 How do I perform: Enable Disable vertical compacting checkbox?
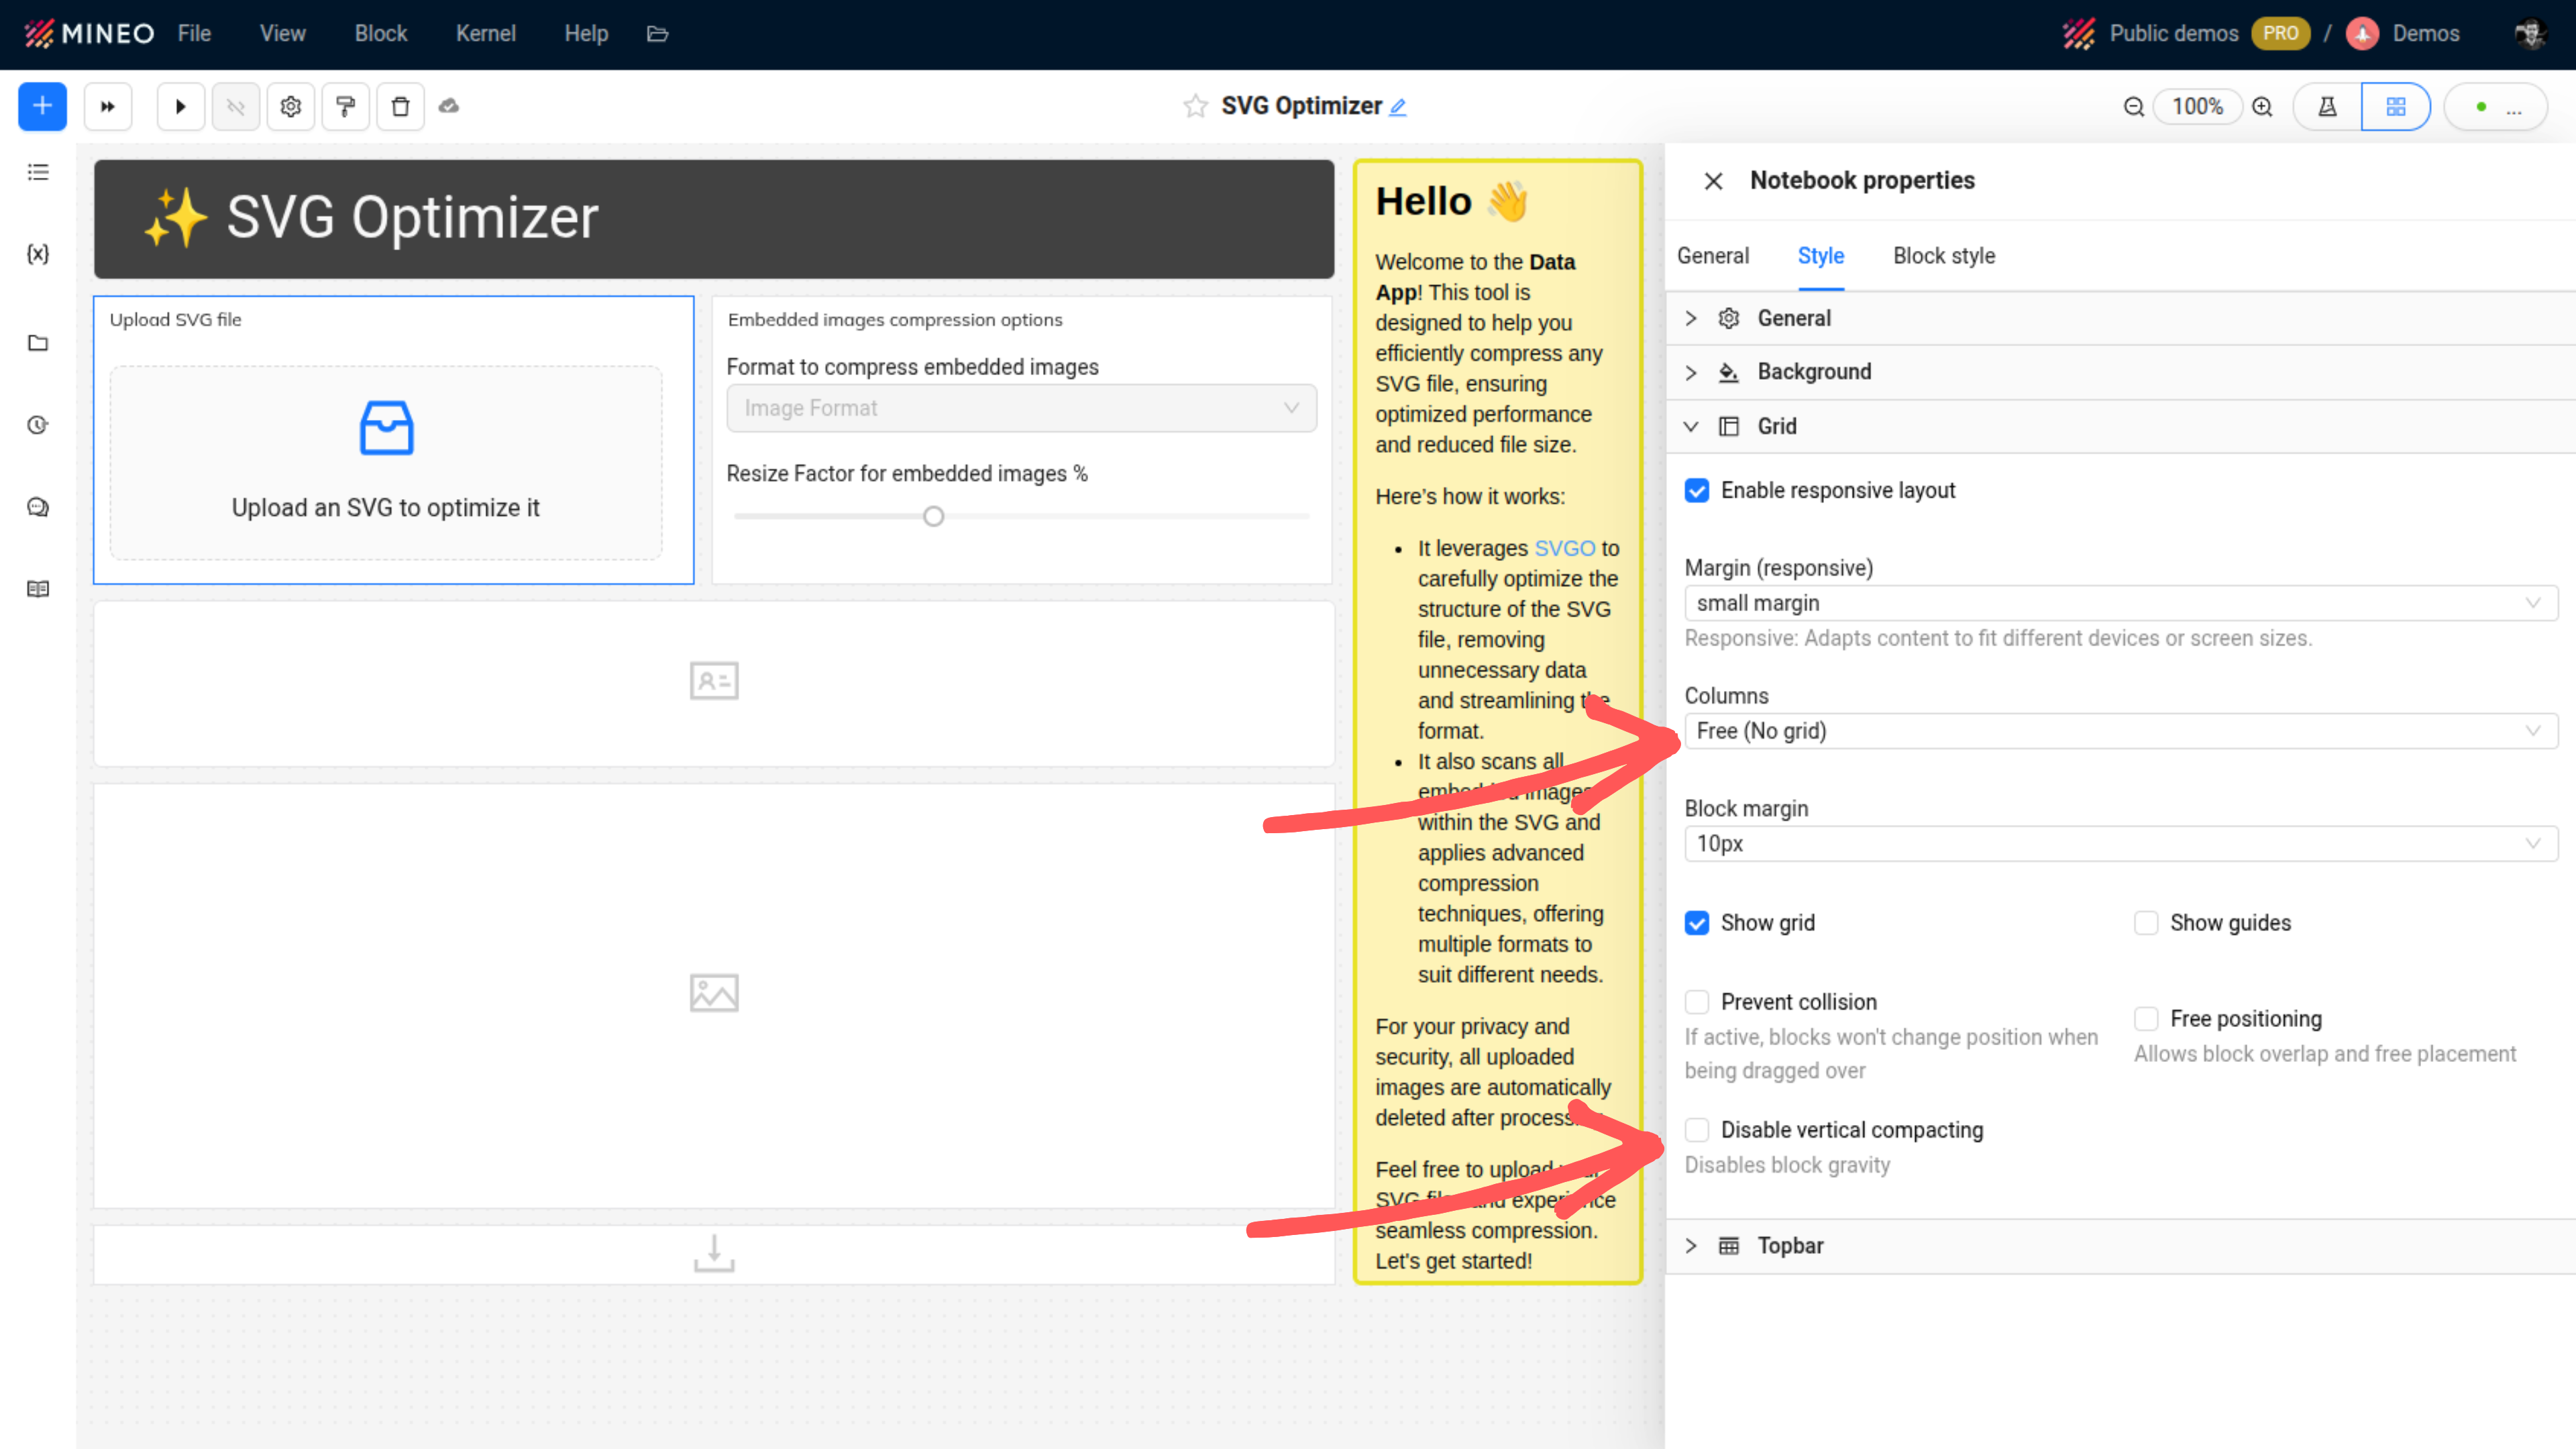coord(1697,1130)
